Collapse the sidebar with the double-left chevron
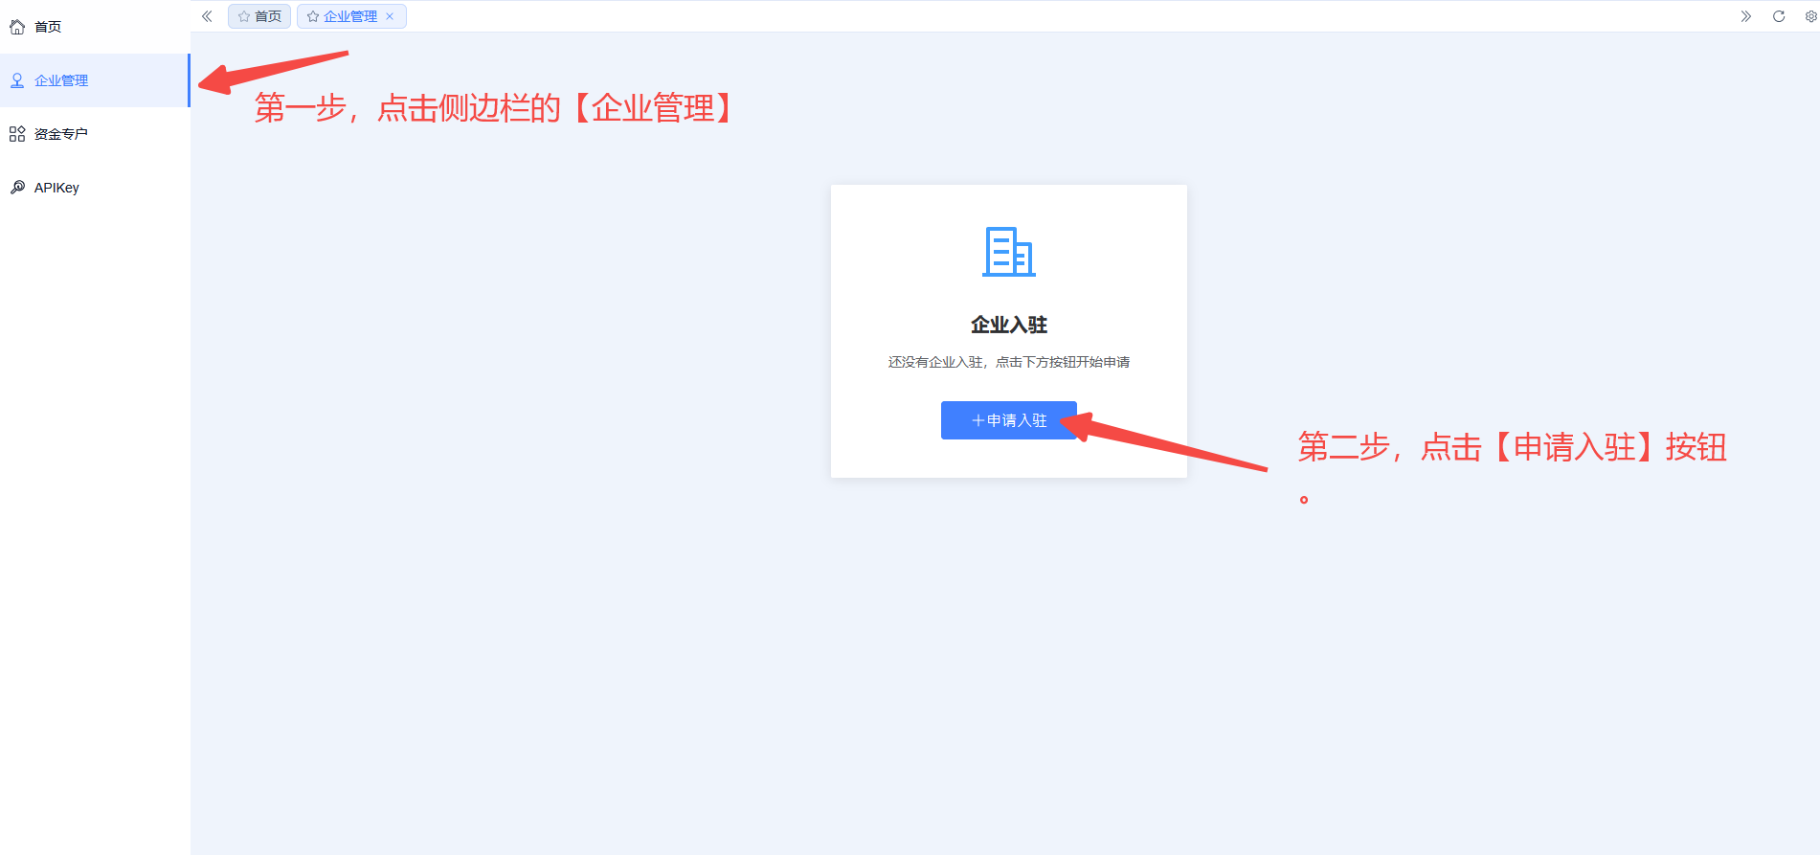 click(x=207, y=16)
